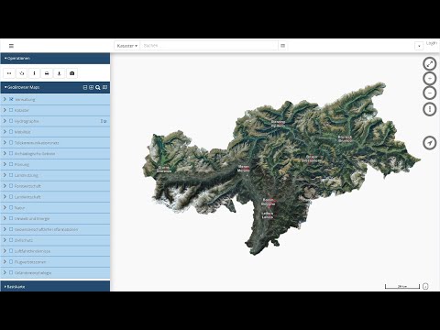Viewport: 440px width, 330px height.
Task: Click the camera snapshot icon
Action: [71, 73]
